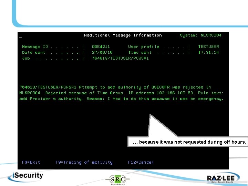Click the SRC Secure Solutions logo

tap(118, 180)
